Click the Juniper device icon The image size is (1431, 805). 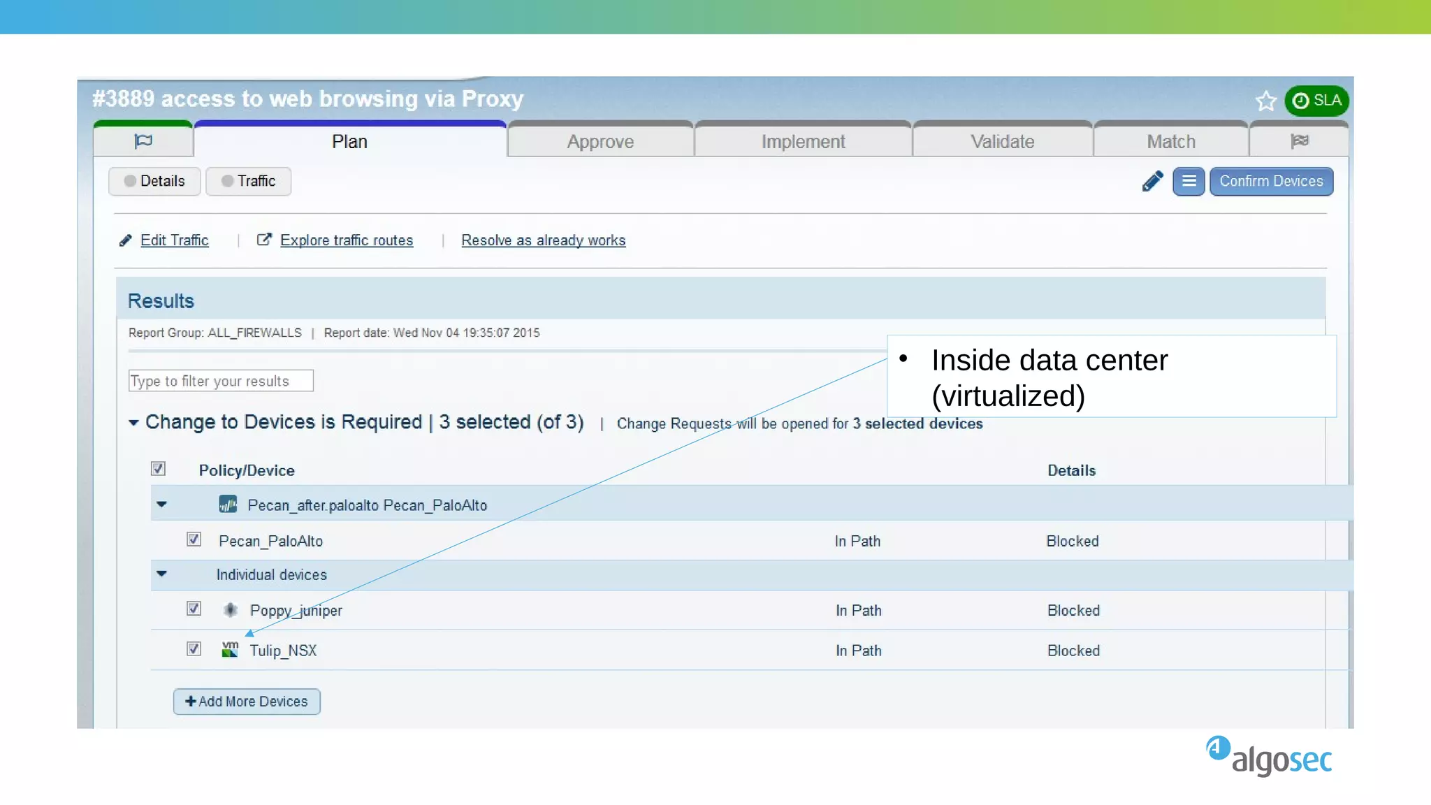click(230, 610)
